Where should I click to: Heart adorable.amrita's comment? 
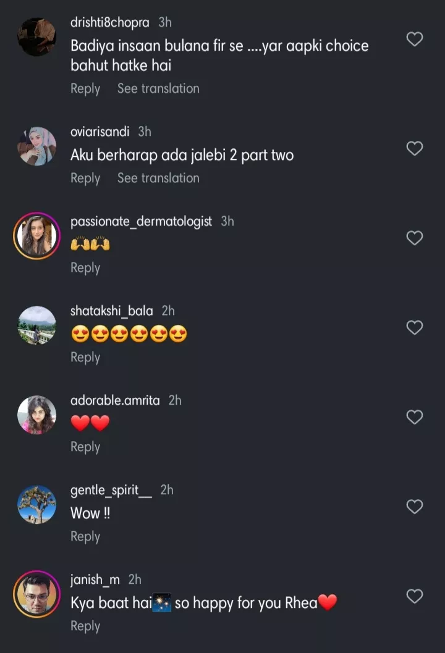414,417
